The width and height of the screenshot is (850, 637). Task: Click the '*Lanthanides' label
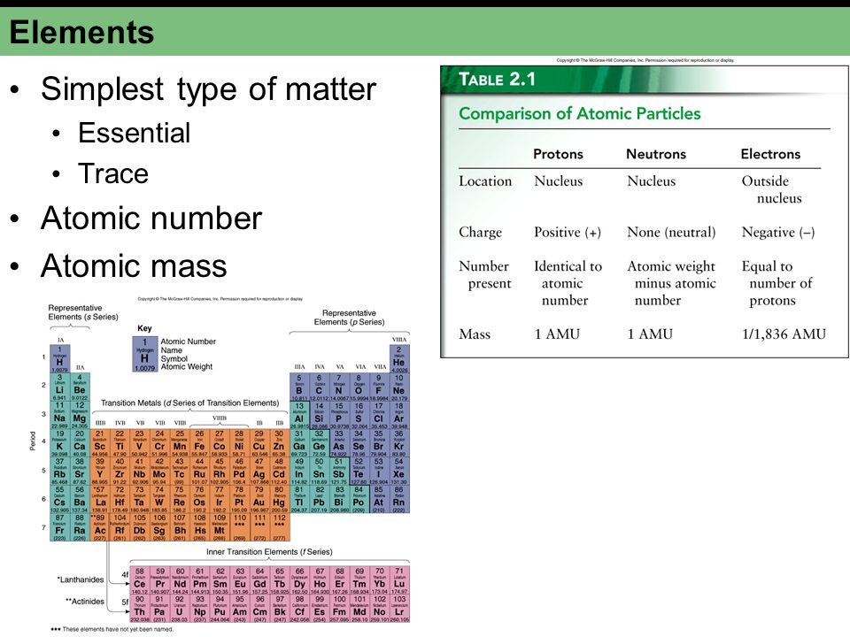(x=81, y=579)
